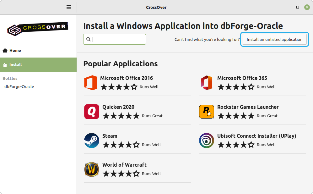The image size is (313, 194).
Task: Click the CrossOver logo
Action: point(38,29)
